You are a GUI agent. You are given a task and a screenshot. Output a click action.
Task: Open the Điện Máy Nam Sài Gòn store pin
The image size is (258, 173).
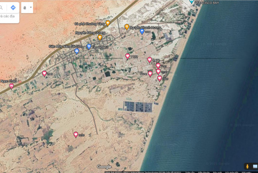tap(76, 51)
